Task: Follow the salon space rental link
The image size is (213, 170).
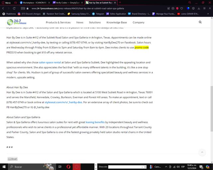Action: tap(50, 62)
